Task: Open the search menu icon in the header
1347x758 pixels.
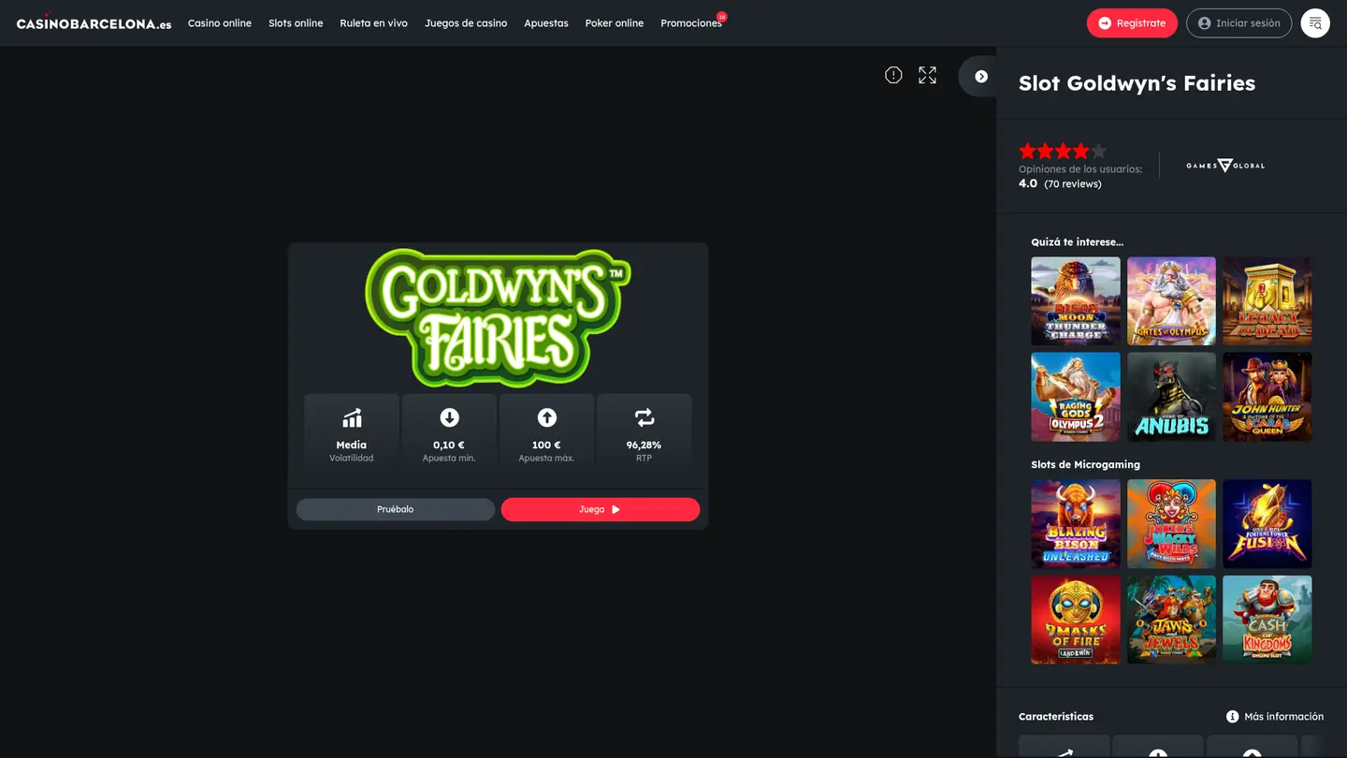Action: (1315, 23)
